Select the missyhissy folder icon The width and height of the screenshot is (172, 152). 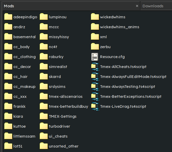click(x=44, y=37)
